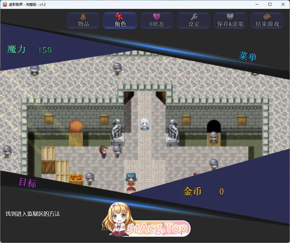Click the mana value 158
This screenshot has width=290, height=243.
(x=45, y=50)
